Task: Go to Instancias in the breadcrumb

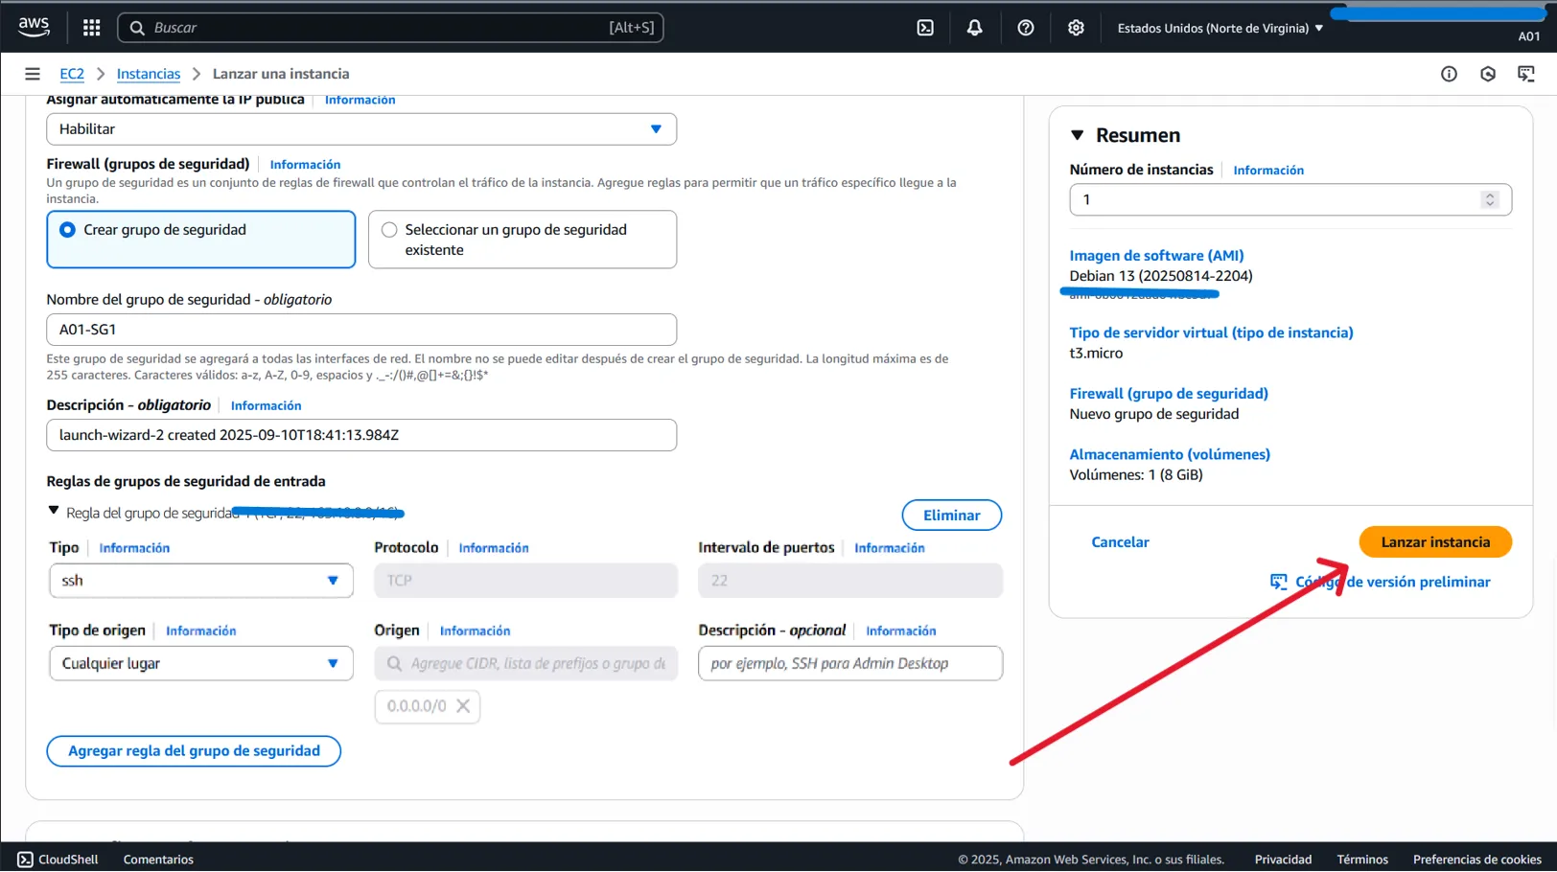Action: click(148, 74)
